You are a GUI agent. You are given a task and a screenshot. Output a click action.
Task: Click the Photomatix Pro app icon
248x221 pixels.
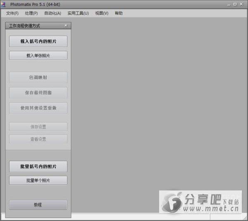coord(3,4)
